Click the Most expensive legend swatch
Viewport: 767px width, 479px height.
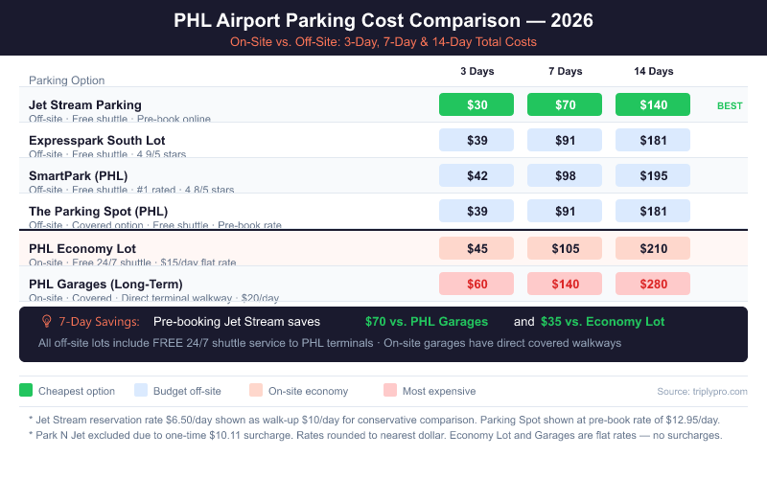(x=390, y=391)
